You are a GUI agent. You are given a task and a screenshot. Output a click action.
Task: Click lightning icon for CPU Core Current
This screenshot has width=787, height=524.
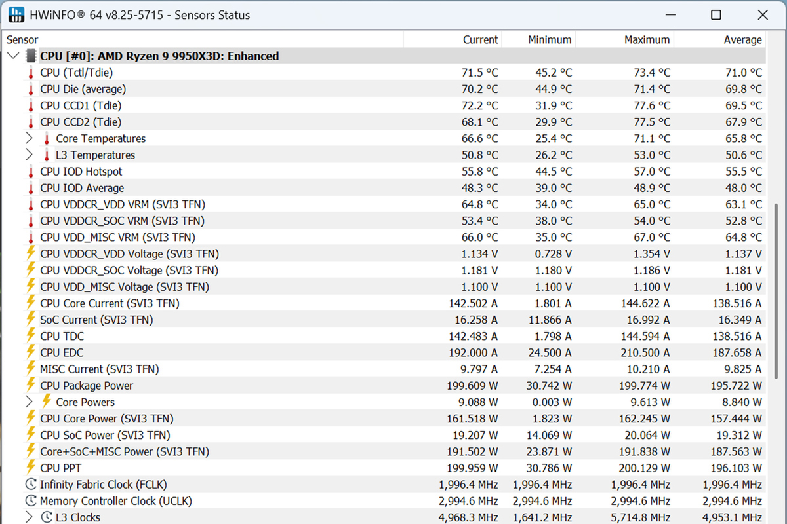pos(30,303)
